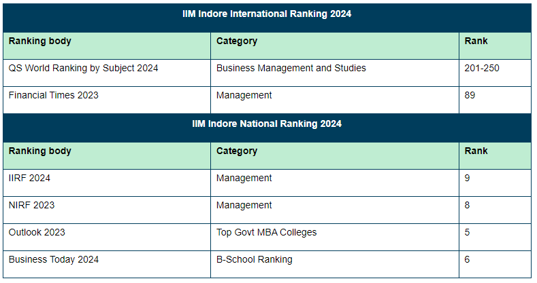Image resolution: width=537 pixels, height=283 pixels.
Task: Click the B-School Ranking cell
Action: 254,260
